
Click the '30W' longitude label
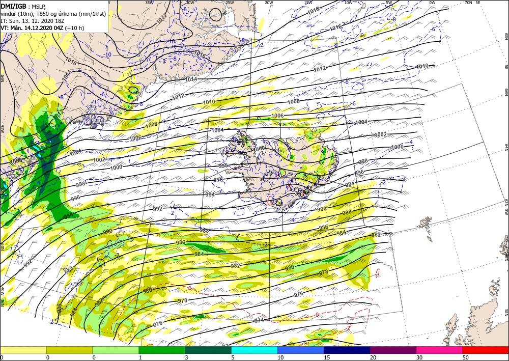pyautogui.click(x=190, y=3)
